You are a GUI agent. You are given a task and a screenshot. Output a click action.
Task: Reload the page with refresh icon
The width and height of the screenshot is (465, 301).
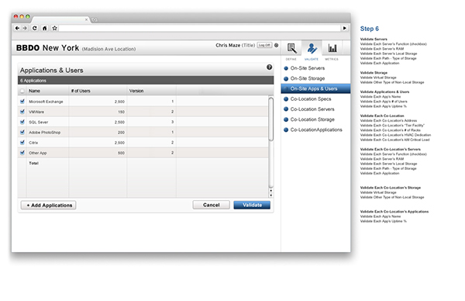[x=35, y=28]
